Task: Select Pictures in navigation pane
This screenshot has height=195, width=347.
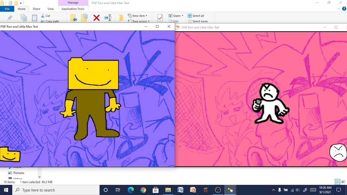Action: 19,173
